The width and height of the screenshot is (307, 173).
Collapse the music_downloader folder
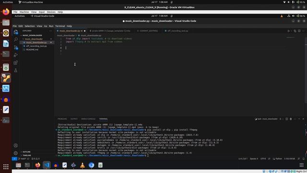click(34, 39)
